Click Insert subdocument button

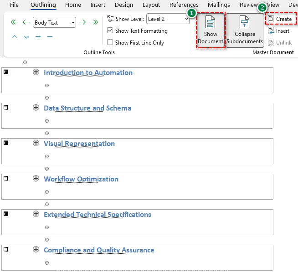[278, 31]
